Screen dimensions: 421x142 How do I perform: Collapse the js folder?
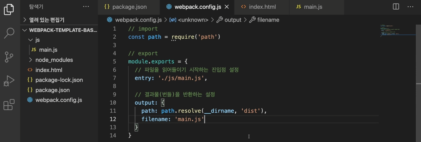[59, 40]
